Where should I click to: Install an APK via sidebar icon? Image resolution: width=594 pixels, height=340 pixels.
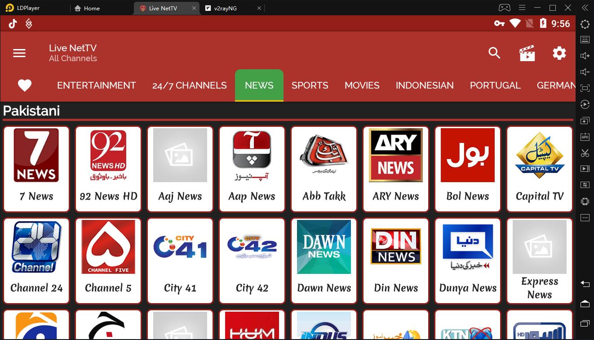585,137
